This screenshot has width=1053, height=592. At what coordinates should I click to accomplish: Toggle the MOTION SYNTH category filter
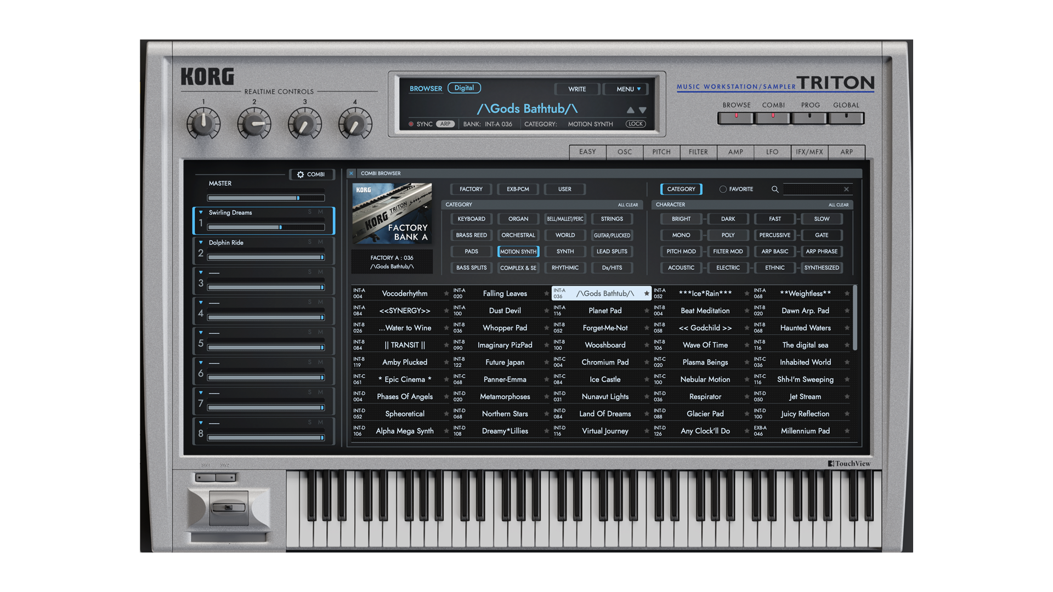point(518,252)
